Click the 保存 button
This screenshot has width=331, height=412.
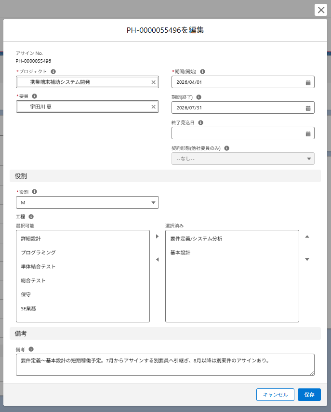(309, 395)
